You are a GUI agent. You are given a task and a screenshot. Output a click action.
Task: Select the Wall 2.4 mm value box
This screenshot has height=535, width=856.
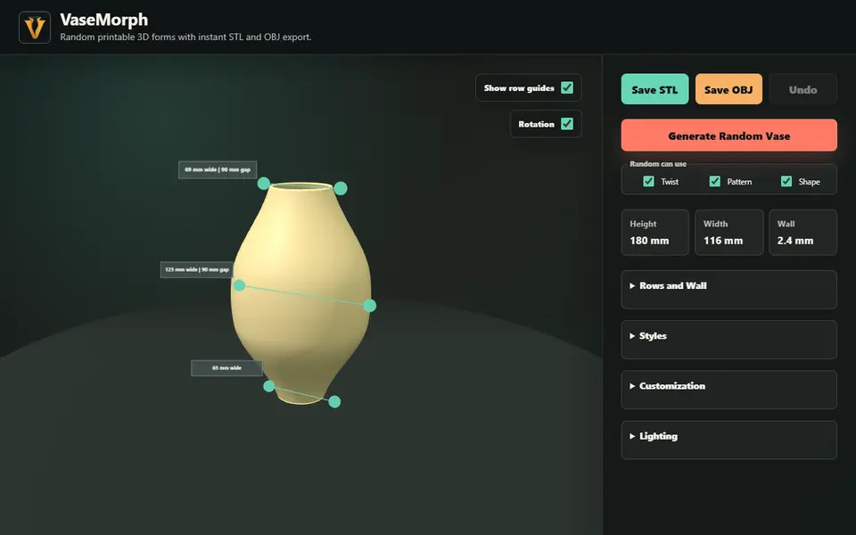(x=802, y=233)
